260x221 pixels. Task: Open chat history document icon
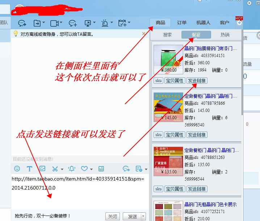pyautogui.click(x=139, y=169)
